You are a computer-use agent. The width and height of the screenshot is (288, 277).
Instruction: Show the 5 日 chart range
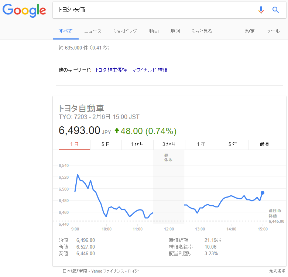(106, 144)
